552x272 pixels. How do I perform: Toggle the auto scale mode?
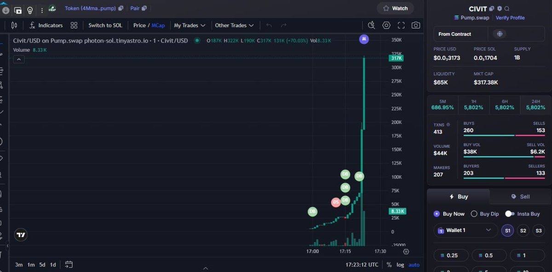[x=414, y=265]
